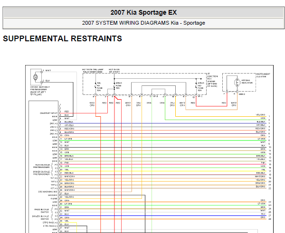Click the pretensioner motor symbol
This screenshot has width=285, height=233.
click(x=36, y=77)
